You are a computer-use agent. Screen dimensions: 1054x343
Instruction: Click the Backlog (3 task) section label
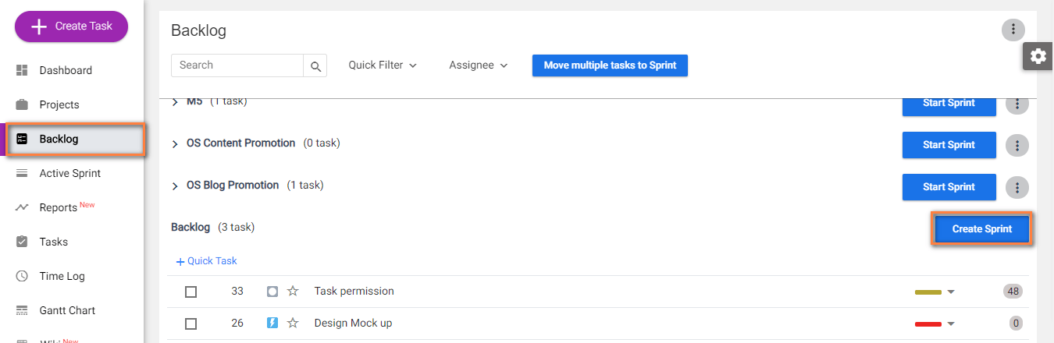(213, 227)
